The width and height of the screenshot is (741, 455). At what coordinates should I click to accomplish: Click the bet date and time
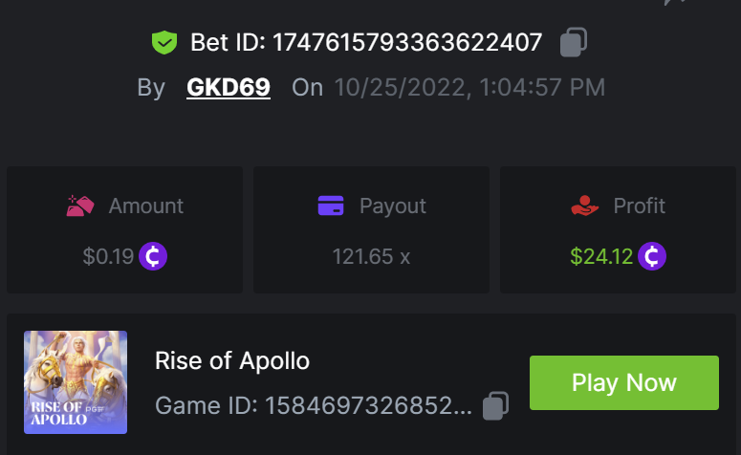[469, 88]
